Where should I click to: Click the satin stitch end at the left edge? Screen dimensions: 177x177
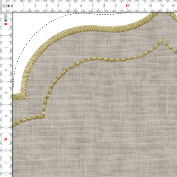coord(14,97)
